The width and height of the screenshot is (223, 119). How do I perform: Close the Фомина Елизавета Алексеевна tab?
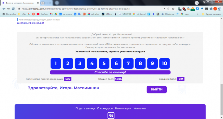[x=38, y=3]
